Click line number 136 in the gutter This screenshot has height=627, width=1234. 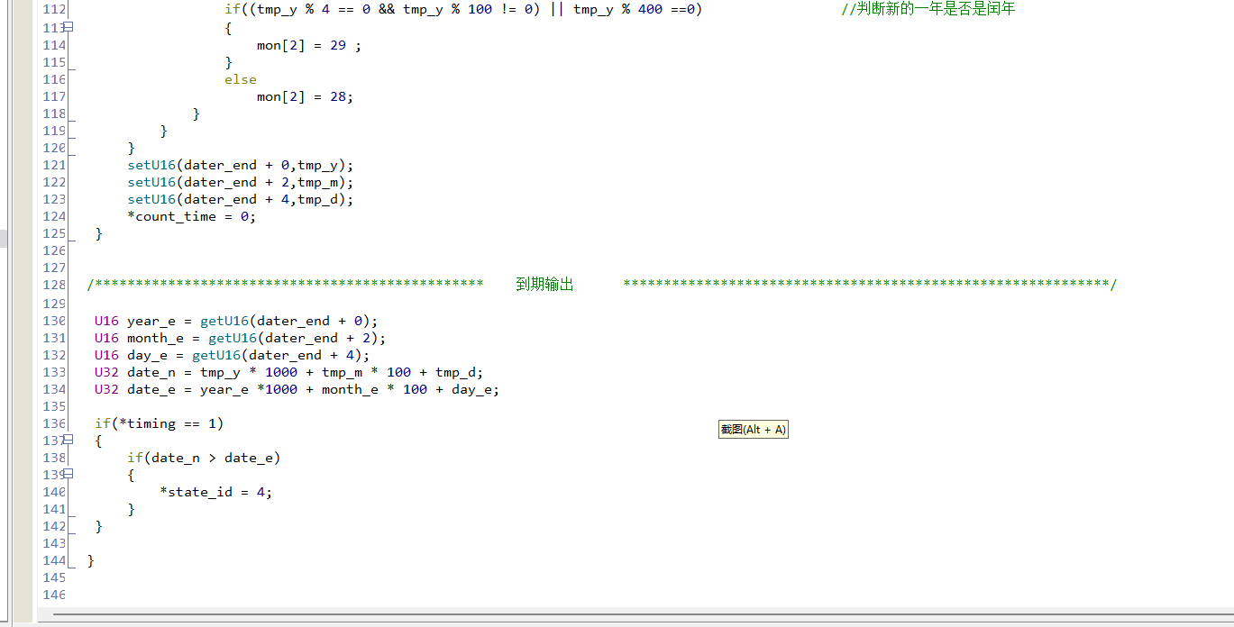tap(54, 423)
